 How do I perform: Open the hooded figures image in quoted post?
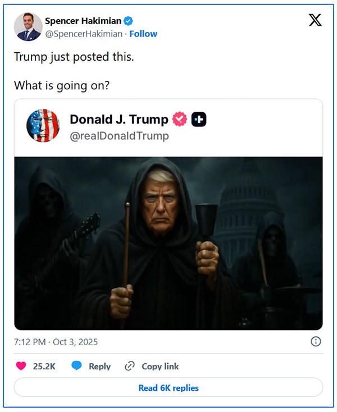pos(168,243)
